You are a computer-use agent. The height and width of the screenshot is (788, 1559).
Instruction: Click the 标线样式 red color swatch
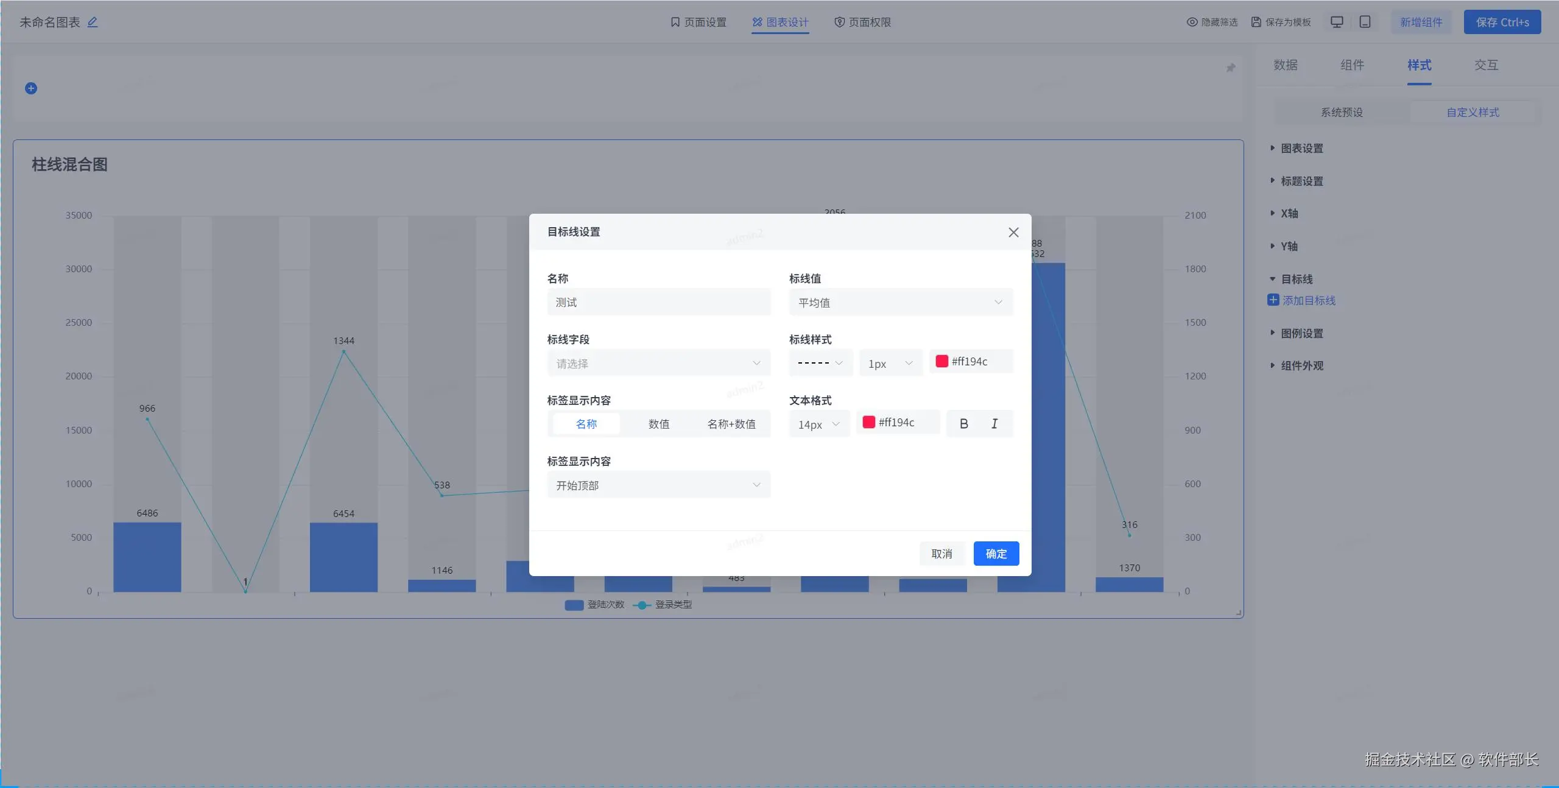tap(941, 361)
